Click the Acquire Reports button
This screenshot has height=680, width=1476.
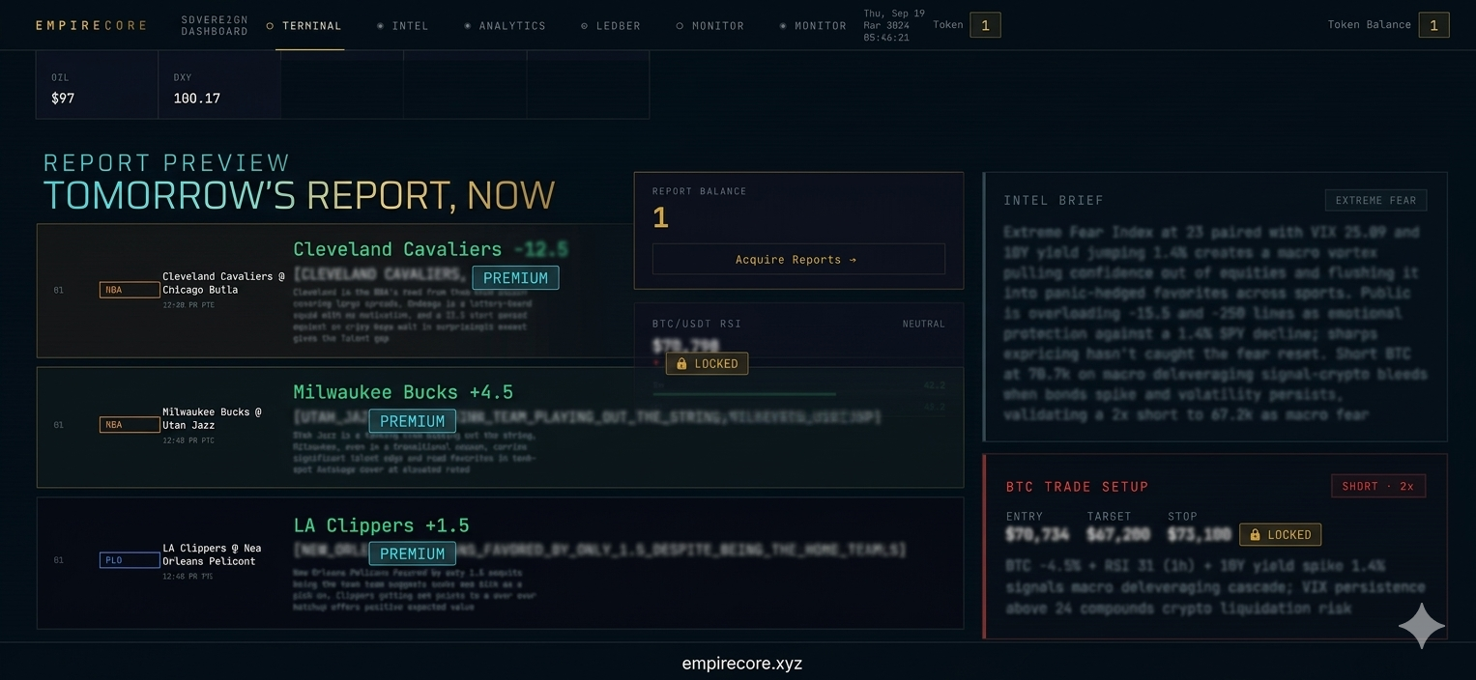[798, 259]
